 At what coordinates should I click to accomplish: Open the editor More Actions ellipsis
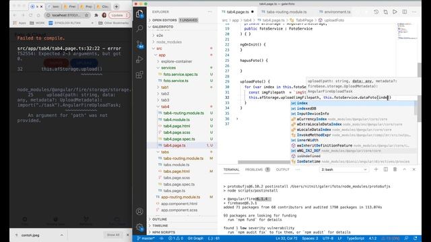click(414, 12)
